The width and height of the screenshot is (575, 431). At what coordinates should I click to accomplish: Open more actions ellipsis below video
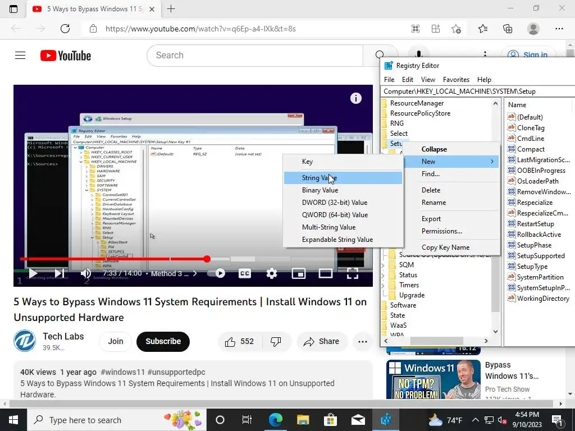click(363, 342)
